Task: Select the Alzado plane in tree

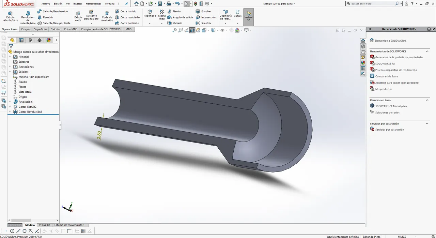Action: pyautogui.click(x=22, y=82)
